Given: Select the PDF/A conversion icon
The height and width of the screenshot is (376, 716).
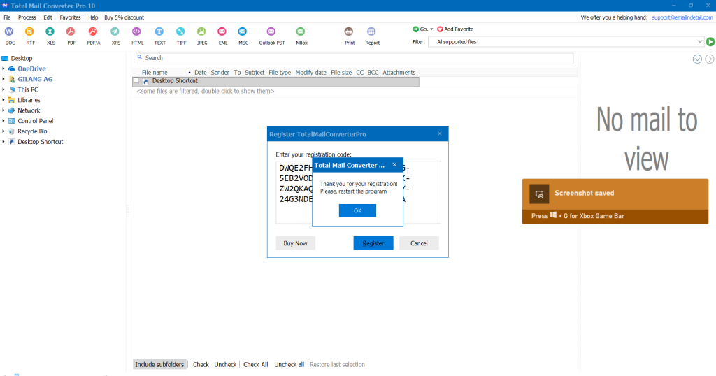Looking at the screenshot, I should tap(93, 31).
